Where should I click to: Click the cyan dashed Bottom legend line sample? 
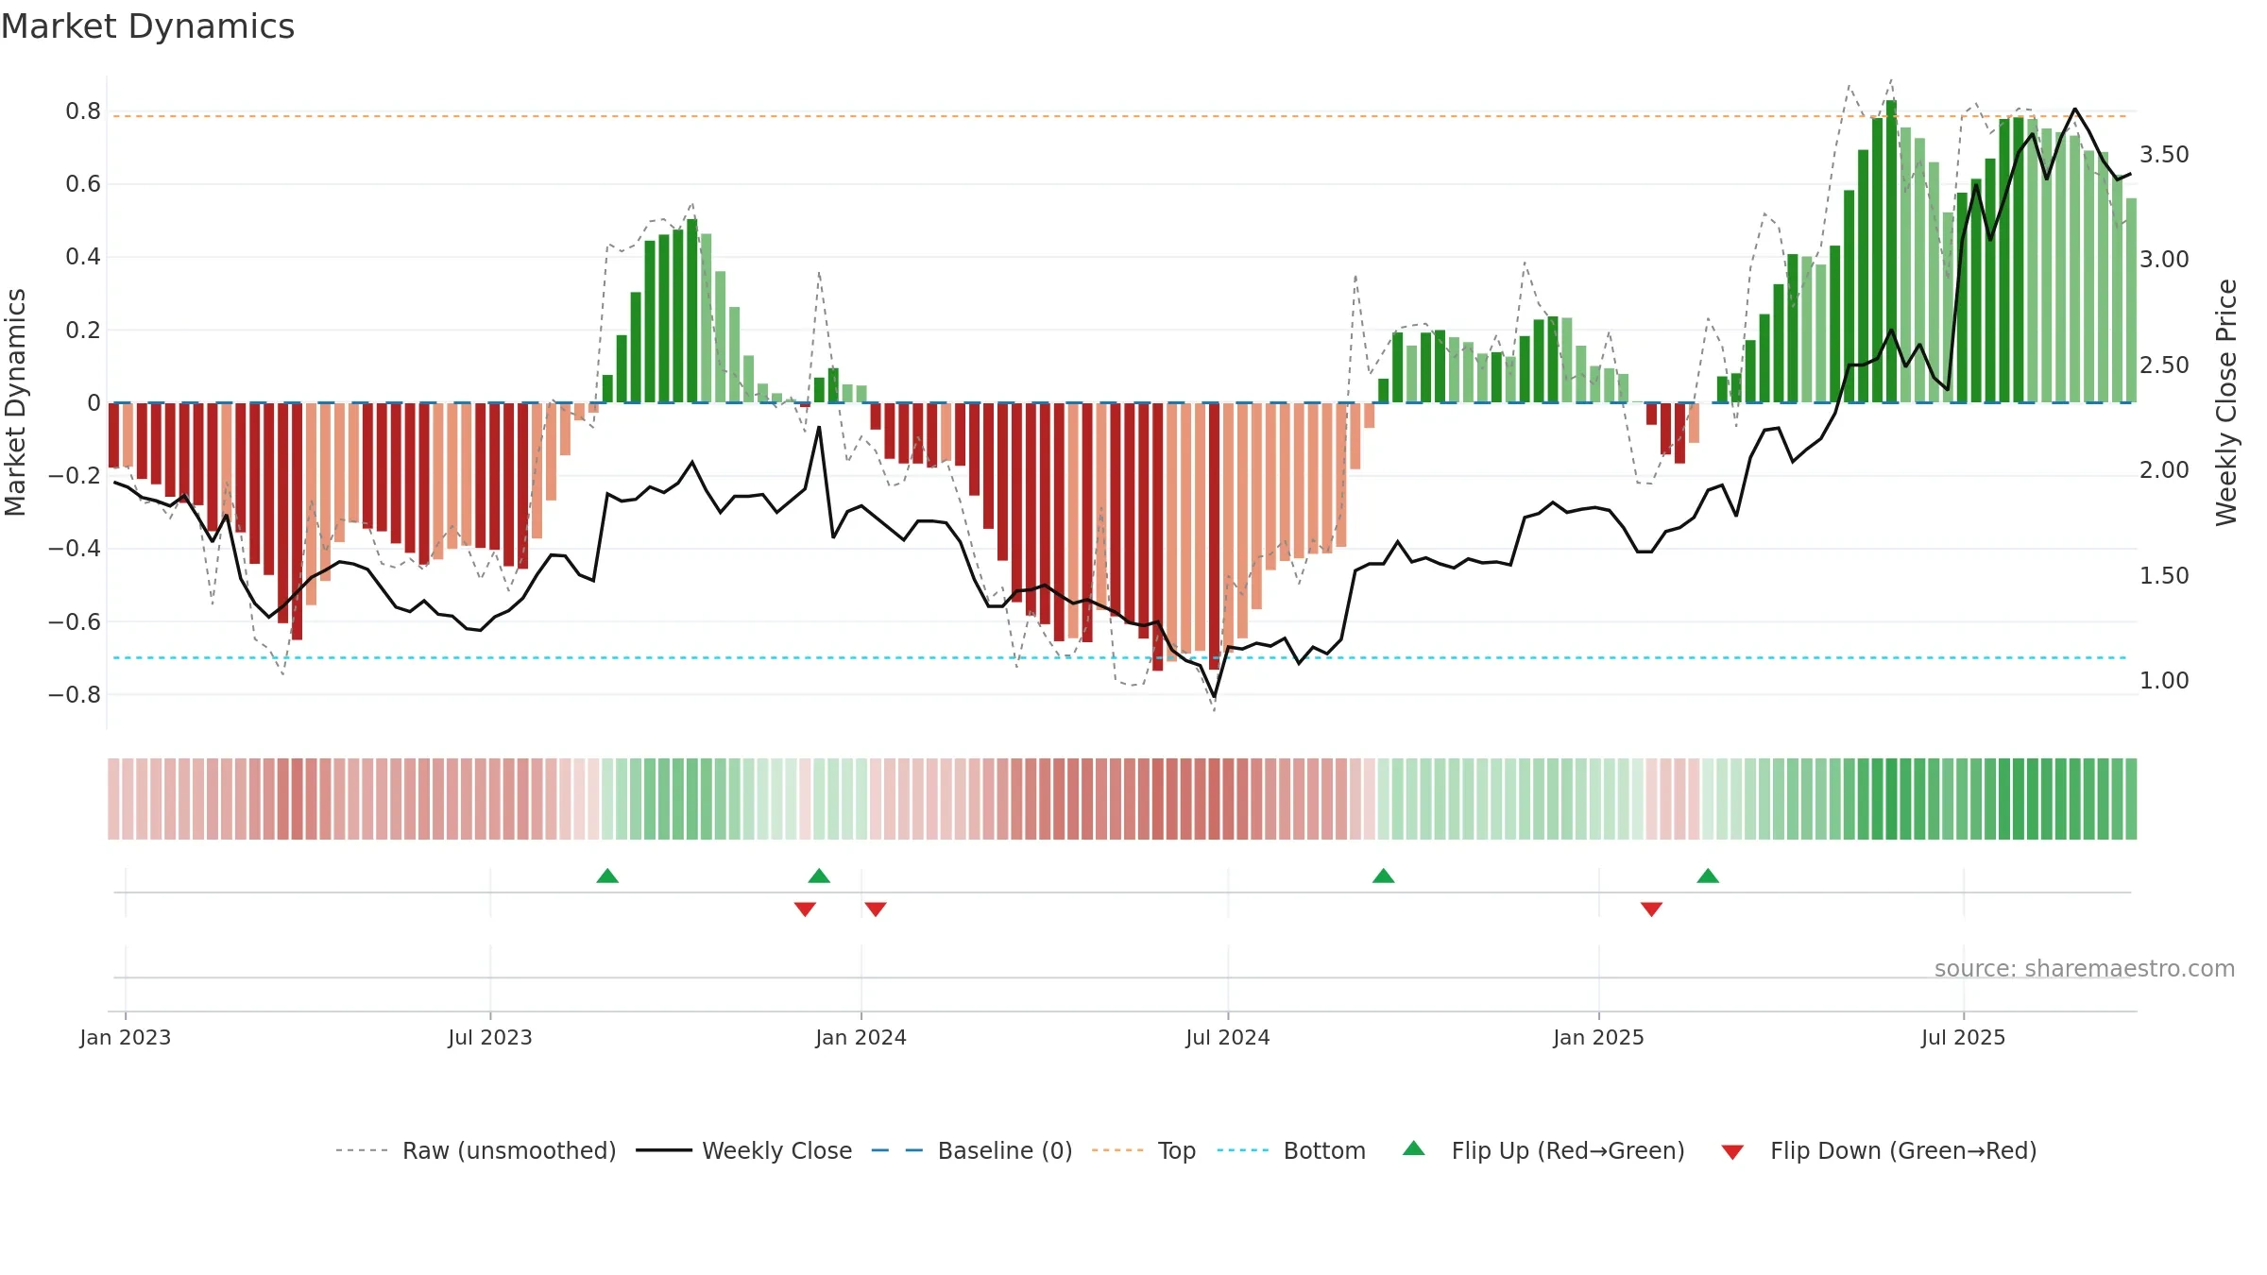pyautogui.click(x=1243, y=1150)
